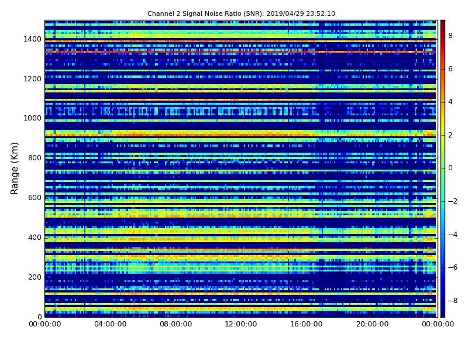
Task: Click the colorbar label 8
Action: click(x=450, y=36)
